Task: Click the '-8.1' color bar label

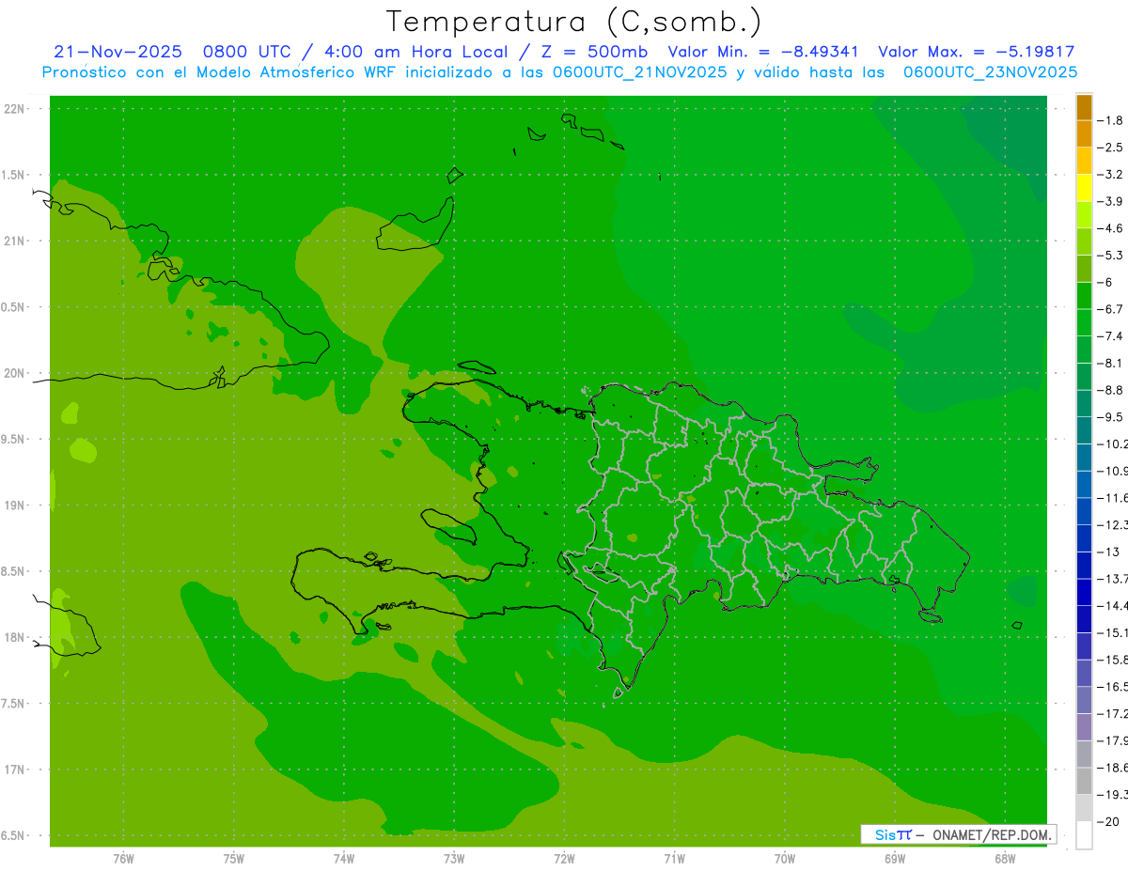Action: point(1110,363)
